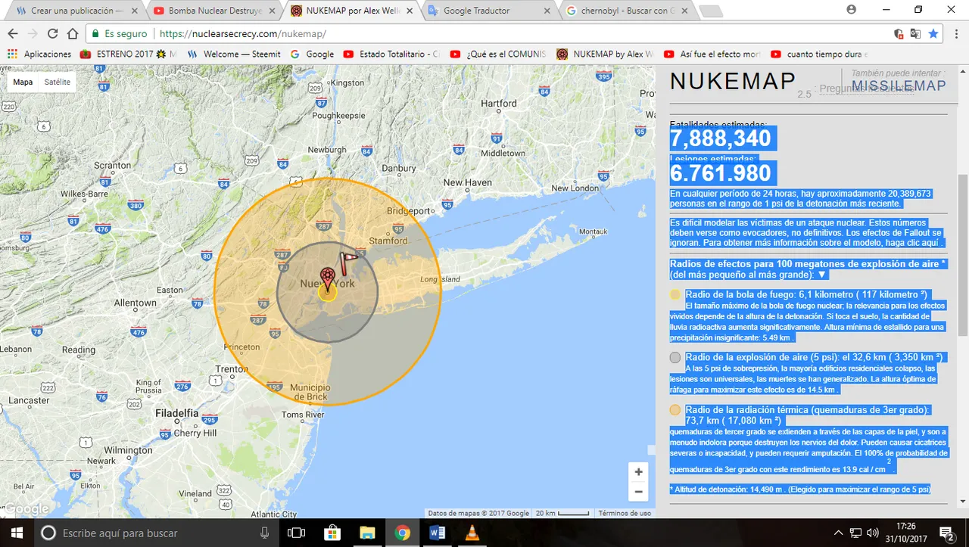Screen dimensions: 969x547
Task: Open cuanto tiempo dura bookmark
Action: coord(819,54)
